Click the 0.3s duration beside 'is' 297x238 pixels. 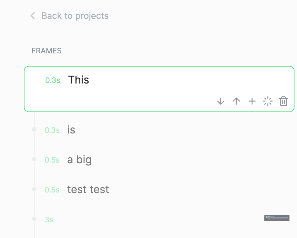52,130
